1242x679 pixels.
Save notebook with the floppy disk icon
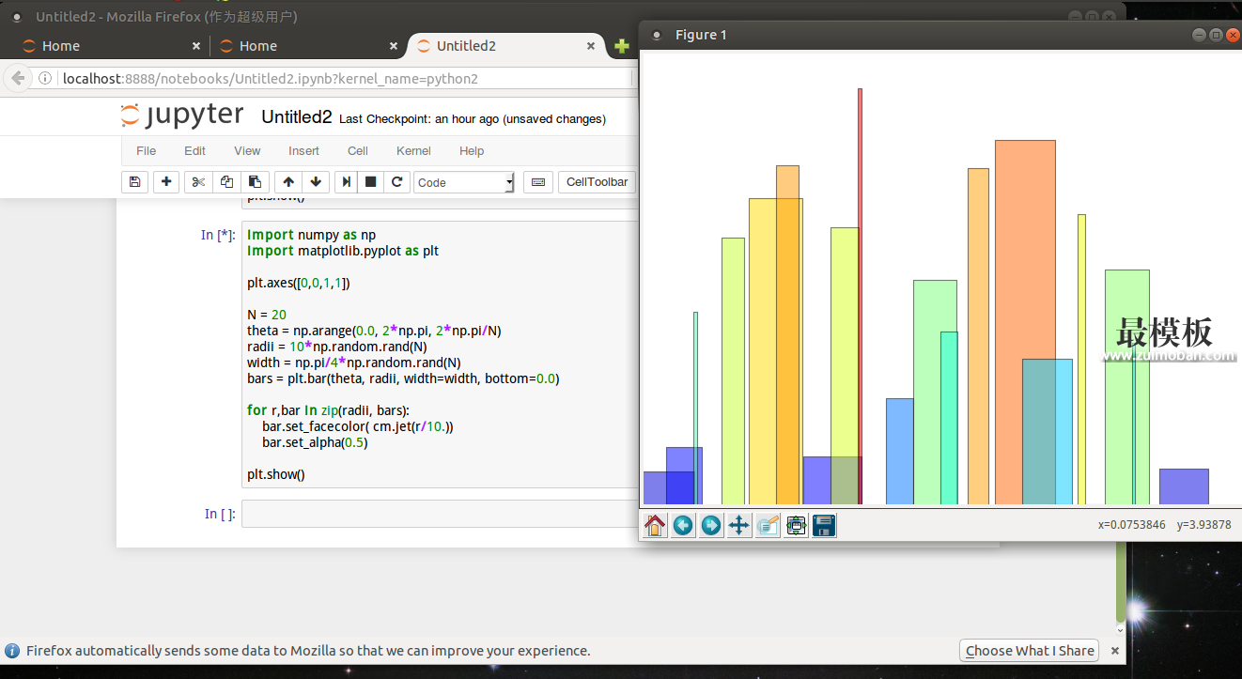point(134,182)
